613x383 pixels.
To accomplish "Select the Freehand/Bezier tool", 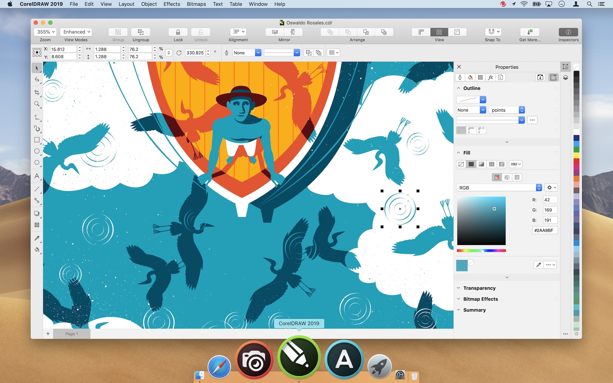I will 37,128.
